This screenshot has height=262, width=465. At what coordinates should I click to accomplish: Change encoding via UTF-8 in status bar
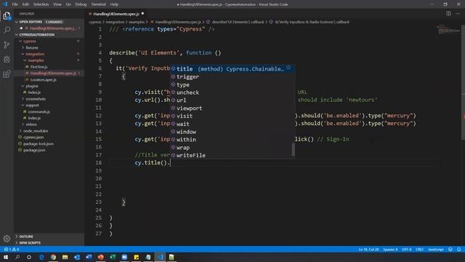[x=407, y=249]
